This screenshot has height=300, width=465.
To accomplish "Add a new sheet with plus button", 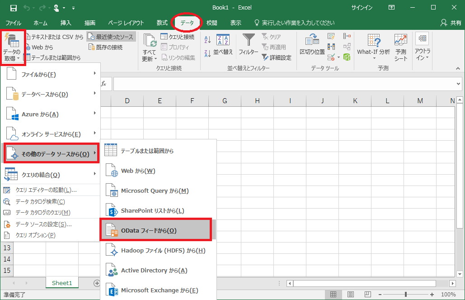I will [97, 283].
